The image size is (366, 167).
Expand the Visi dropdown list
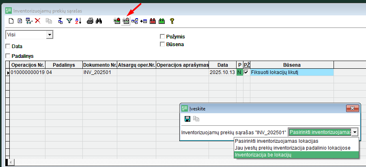(x=50, y=35)
